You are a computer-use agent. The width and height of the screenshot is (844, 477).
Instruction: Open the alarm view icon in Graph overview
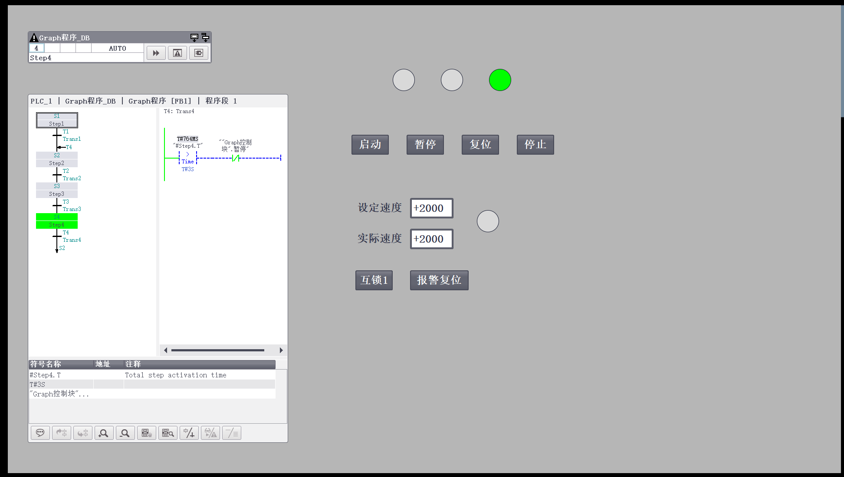click(177, 53)
